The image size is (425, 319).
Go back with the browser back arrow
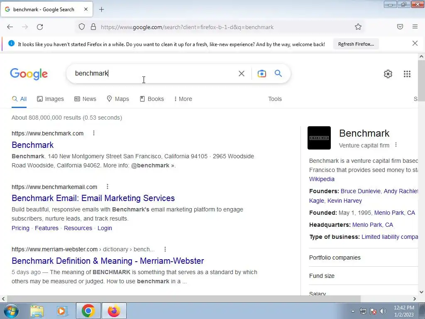pyautogui.click(x=10, y=27)
